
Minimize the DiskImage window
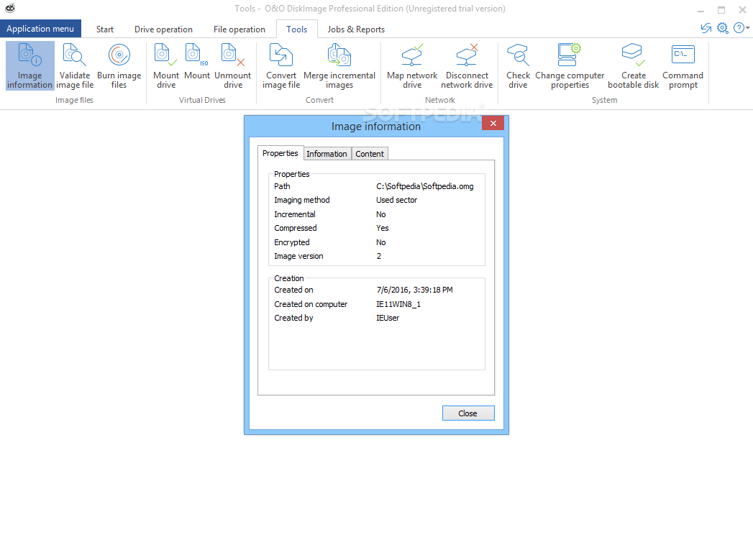click(701, 10)
